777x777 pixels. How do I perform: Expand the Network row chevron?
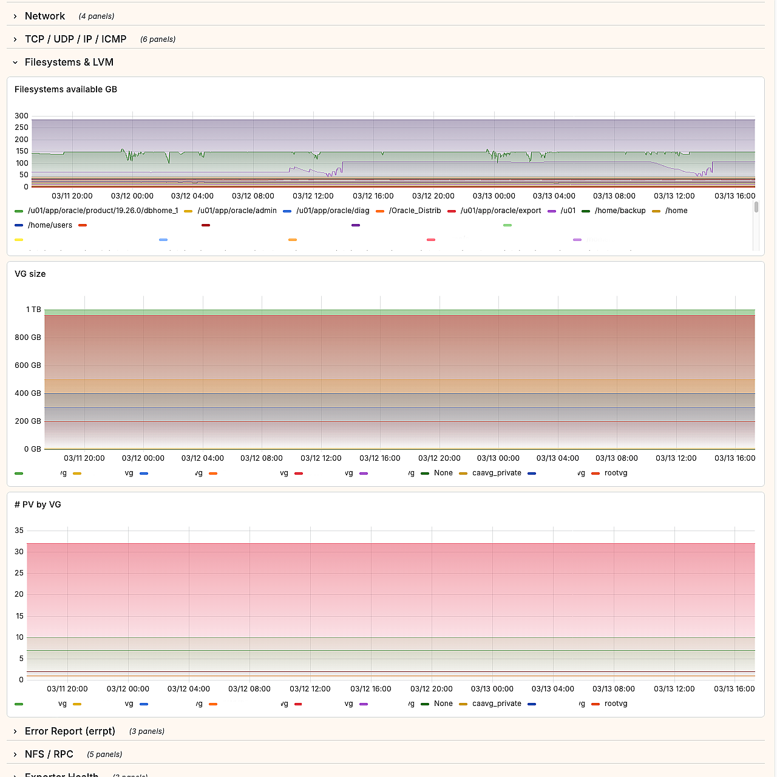15,16
